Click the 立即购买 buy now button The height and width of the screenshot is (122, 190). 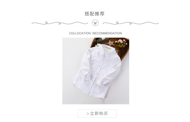[x=97, y=114]
